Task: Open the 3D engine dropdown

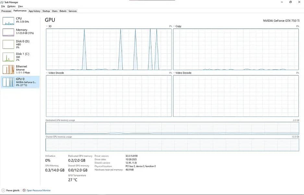Action: click(47, 26)
